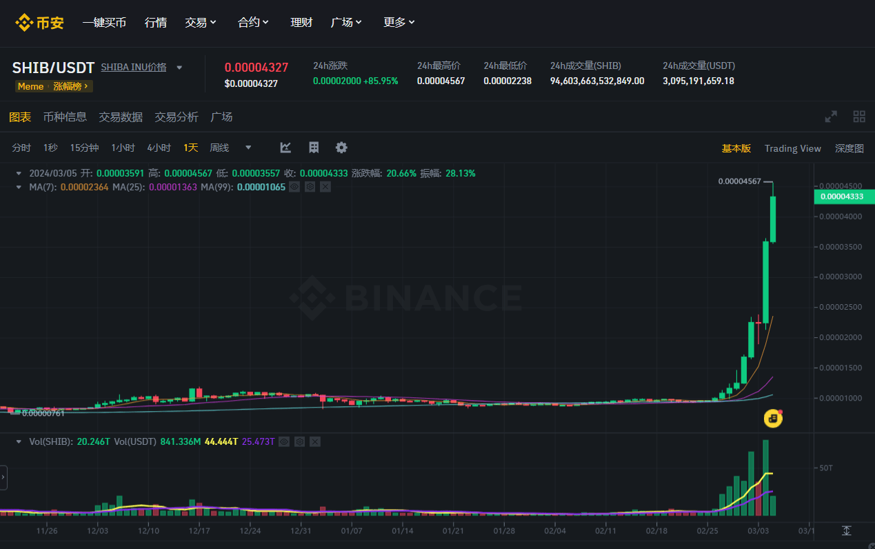Image resolution: width=875 pixels, height=549 pixels.
Task: Click the Binance logo
Action: pos(40,22)
